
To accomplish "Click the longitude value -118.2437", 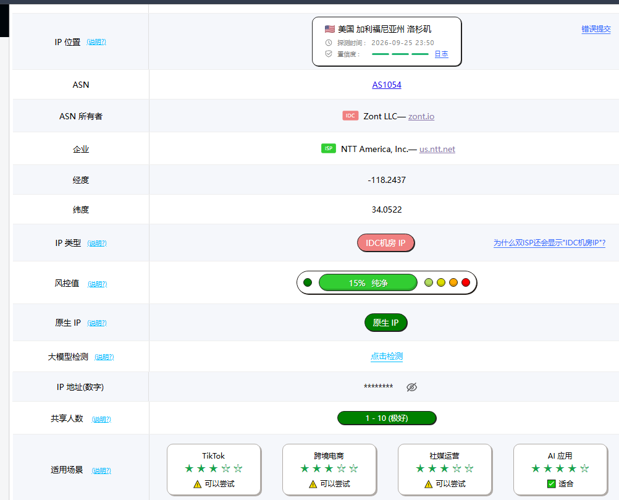I will pos(387,180).
